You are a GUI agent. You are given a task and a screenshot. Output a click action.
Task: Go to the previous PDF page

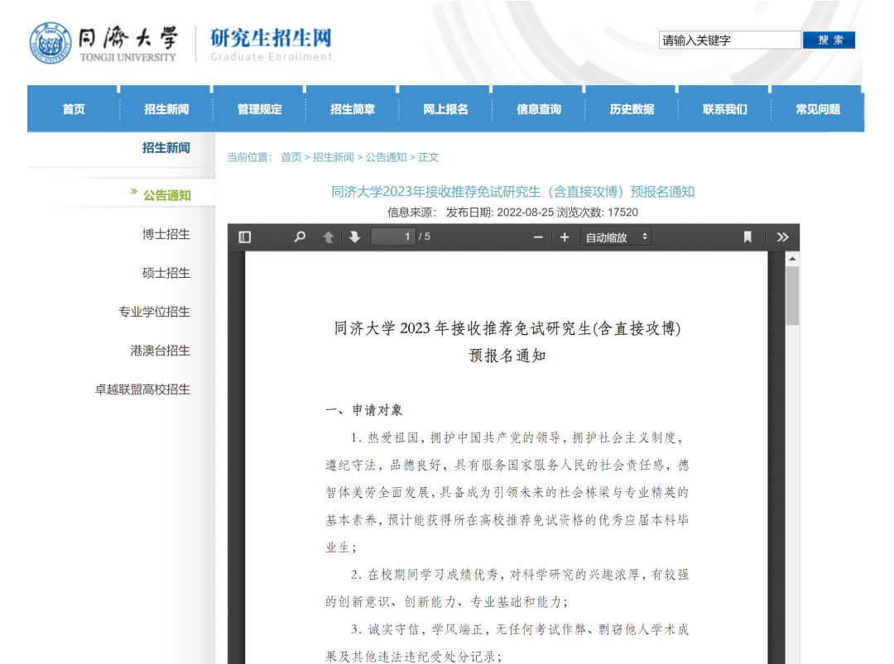[x=329, y=236]
